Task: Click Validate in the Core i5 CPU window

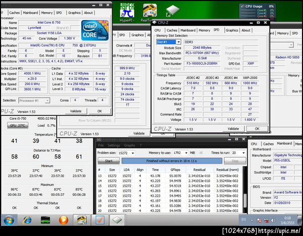Action: tap(76, 111)
